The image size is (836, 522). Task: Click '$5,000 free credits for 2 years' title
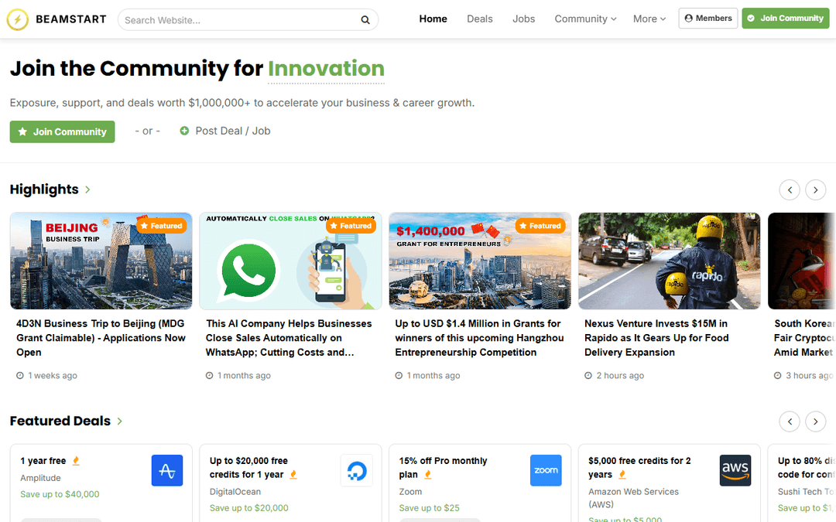639,468
